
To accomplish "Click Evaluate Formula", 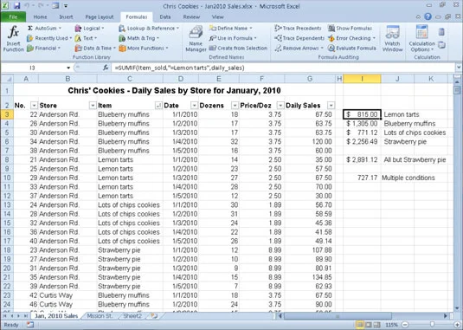I will click(352, 49).
